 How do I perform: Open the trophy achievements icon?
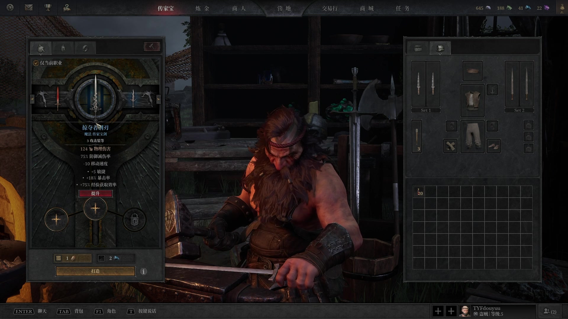tap(48, 8)
